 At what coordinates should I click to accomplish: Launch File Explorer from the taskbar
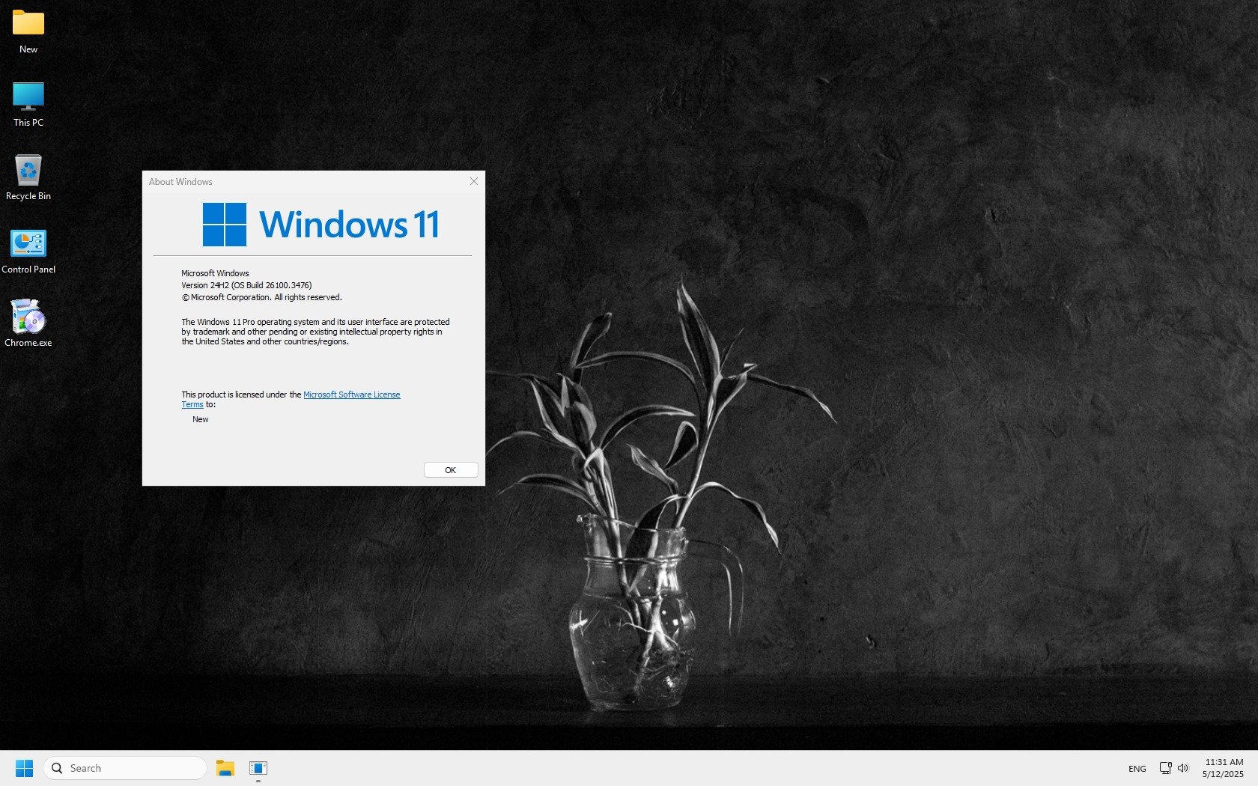click(225, 768)
